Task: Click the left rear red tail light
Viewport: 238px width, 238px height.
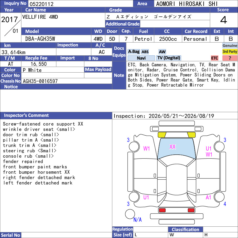Action: click(162, 210)
